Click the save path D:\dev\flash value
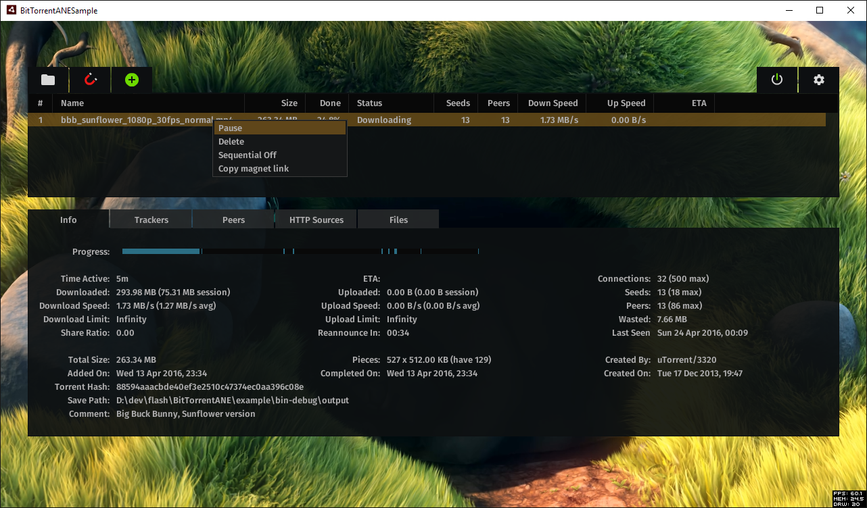This screenshot has width=867, height=508. (233, 401)
